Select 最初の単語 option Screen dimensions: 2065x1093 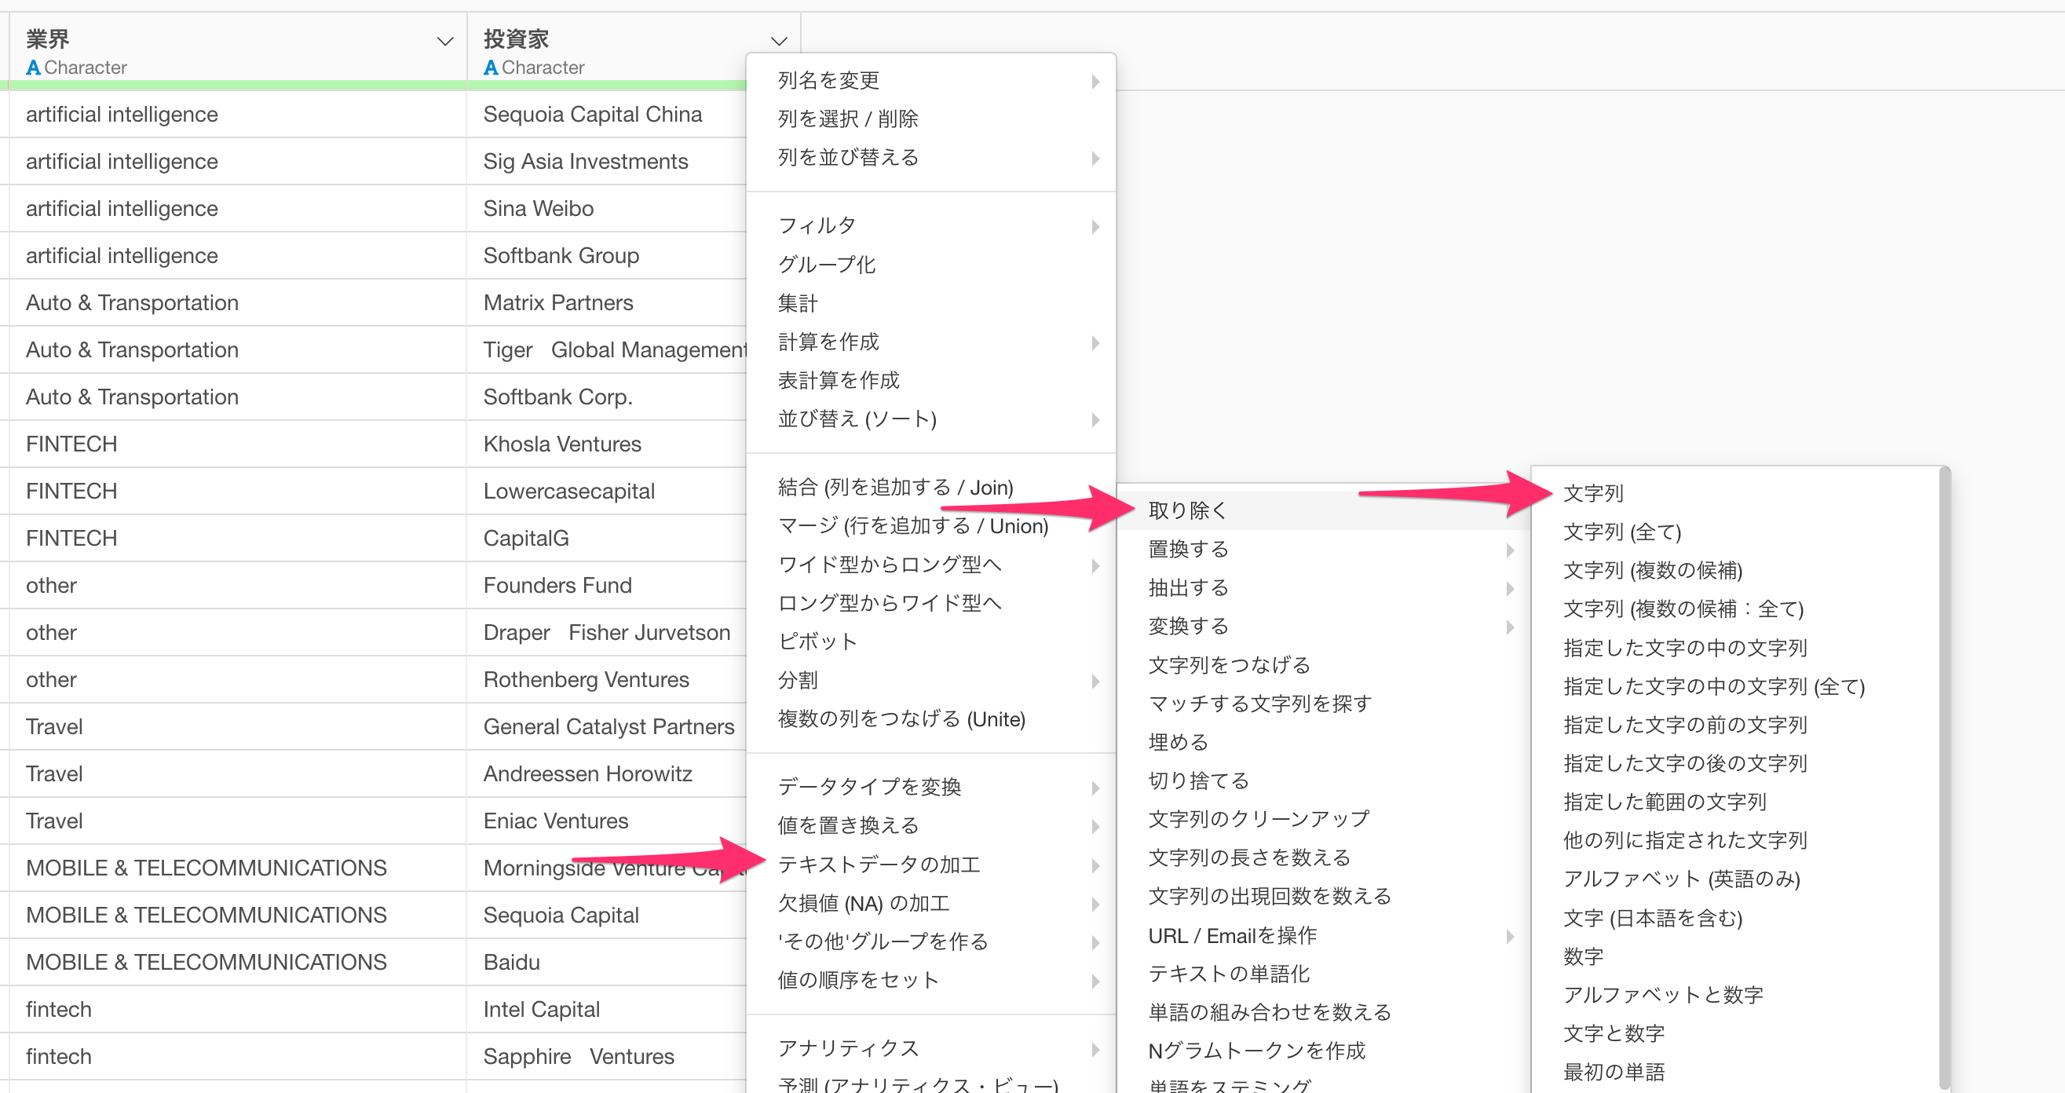pyautogui.click(x=1736, y=1072)
